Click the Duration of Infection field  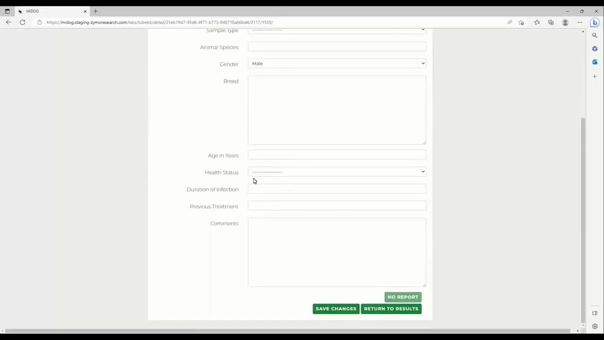point(337,189)
